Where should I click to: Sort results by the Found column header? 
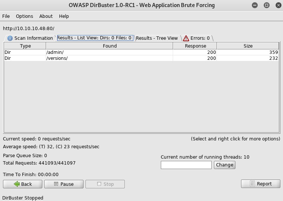pos(110,46)
